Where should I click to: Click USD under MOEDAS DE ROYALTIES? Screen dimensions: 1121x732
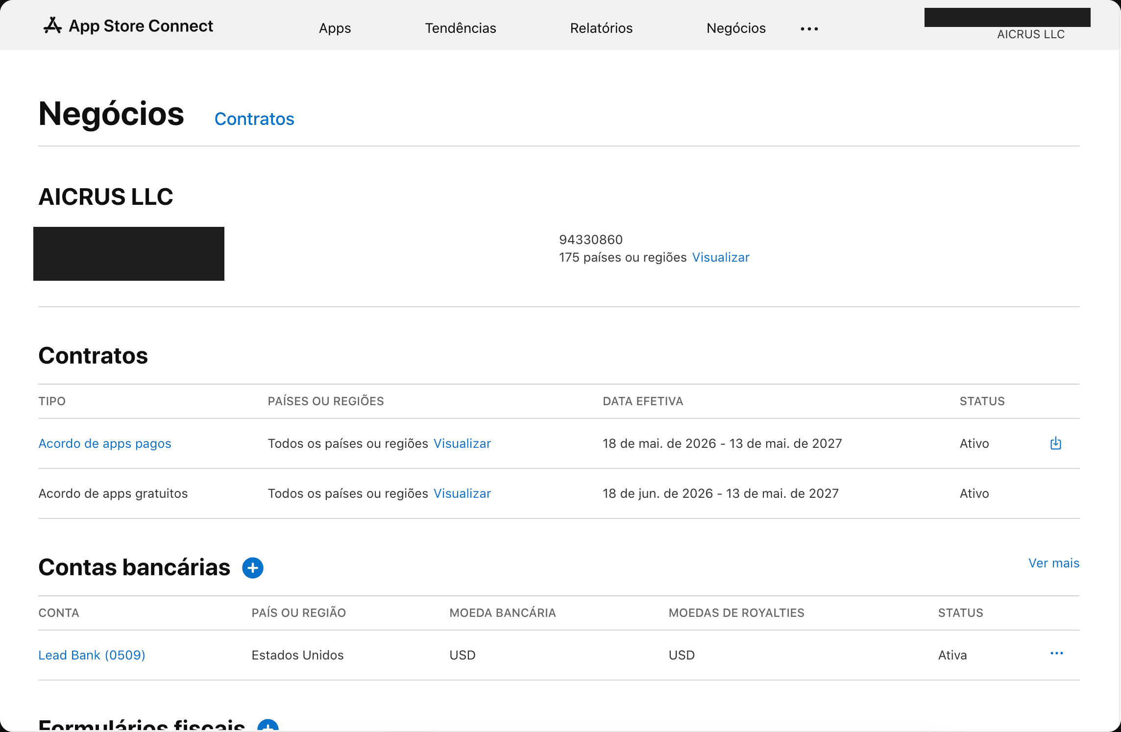point(682,655)
